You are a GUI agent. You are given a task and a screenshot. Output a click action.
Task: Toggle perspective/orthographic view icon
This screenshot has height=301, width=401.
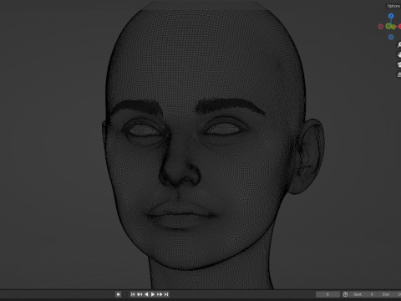click(x=399, y=74)
